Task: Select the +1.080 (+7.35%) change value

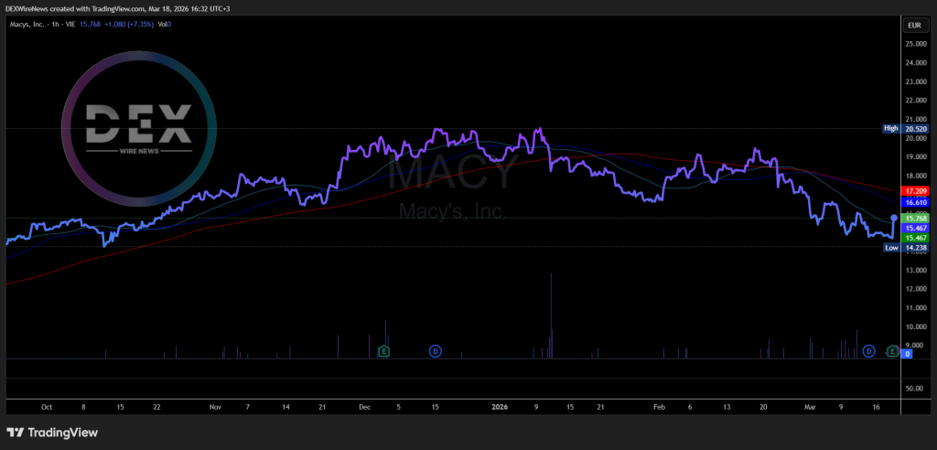Action: click(130, 25)
